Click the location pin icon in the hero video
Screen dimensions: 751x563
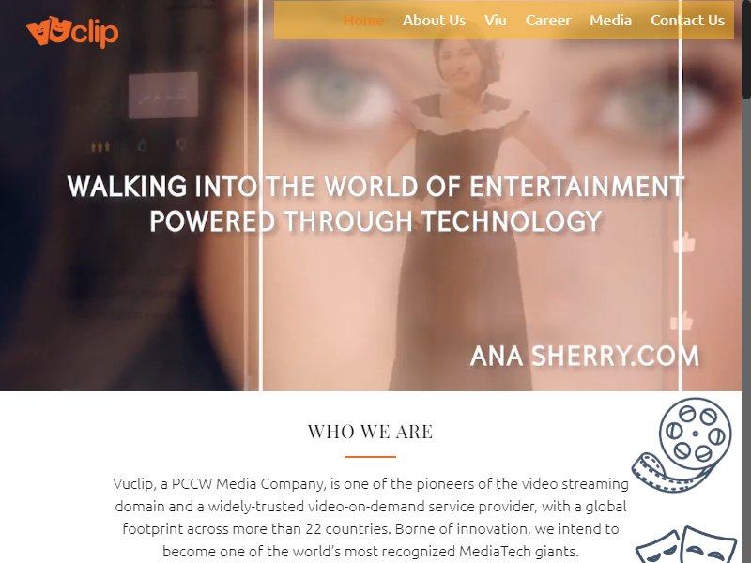pos(181,145)
